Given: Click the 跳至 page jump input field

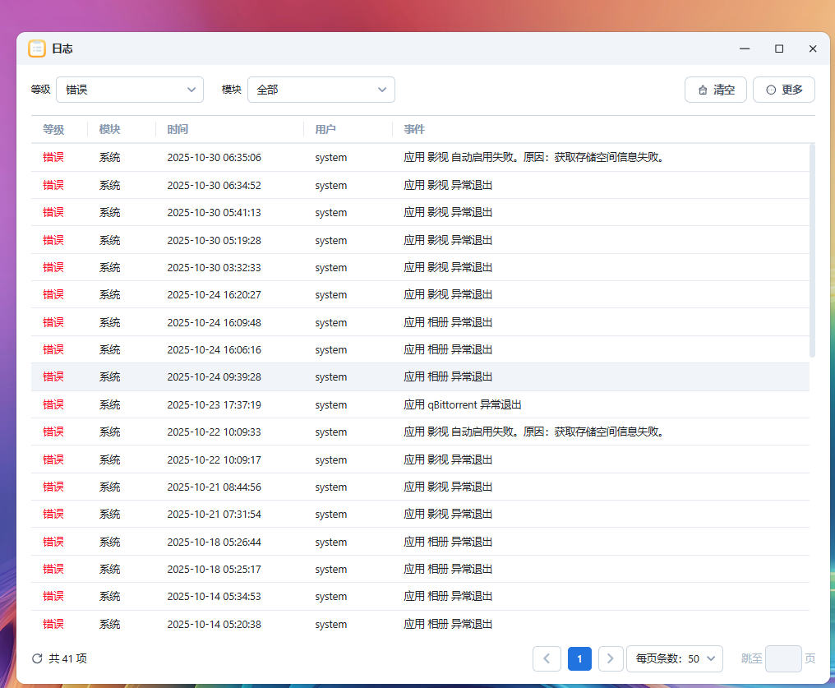Looking at the screenshot, I should pos(783,658).
